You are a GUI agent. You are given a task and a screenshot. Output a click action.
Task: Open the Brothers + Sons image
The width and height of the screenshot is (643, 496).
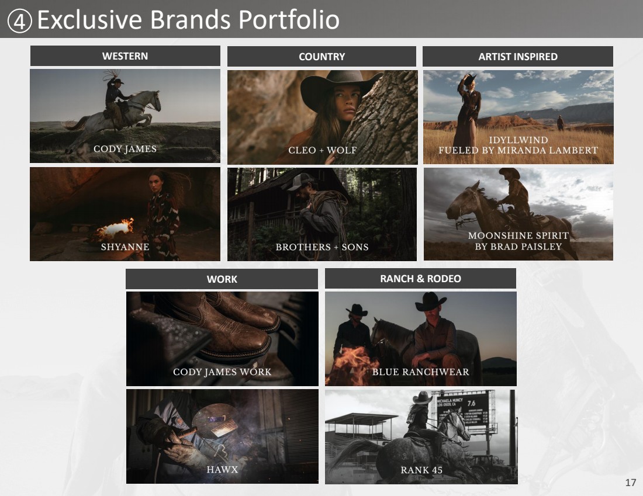click(322, 214)
